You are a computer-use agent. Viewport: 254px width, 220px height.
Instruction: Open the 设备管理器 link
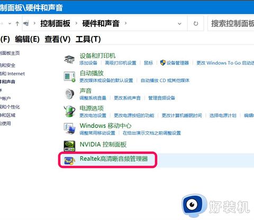click(178, 63)
